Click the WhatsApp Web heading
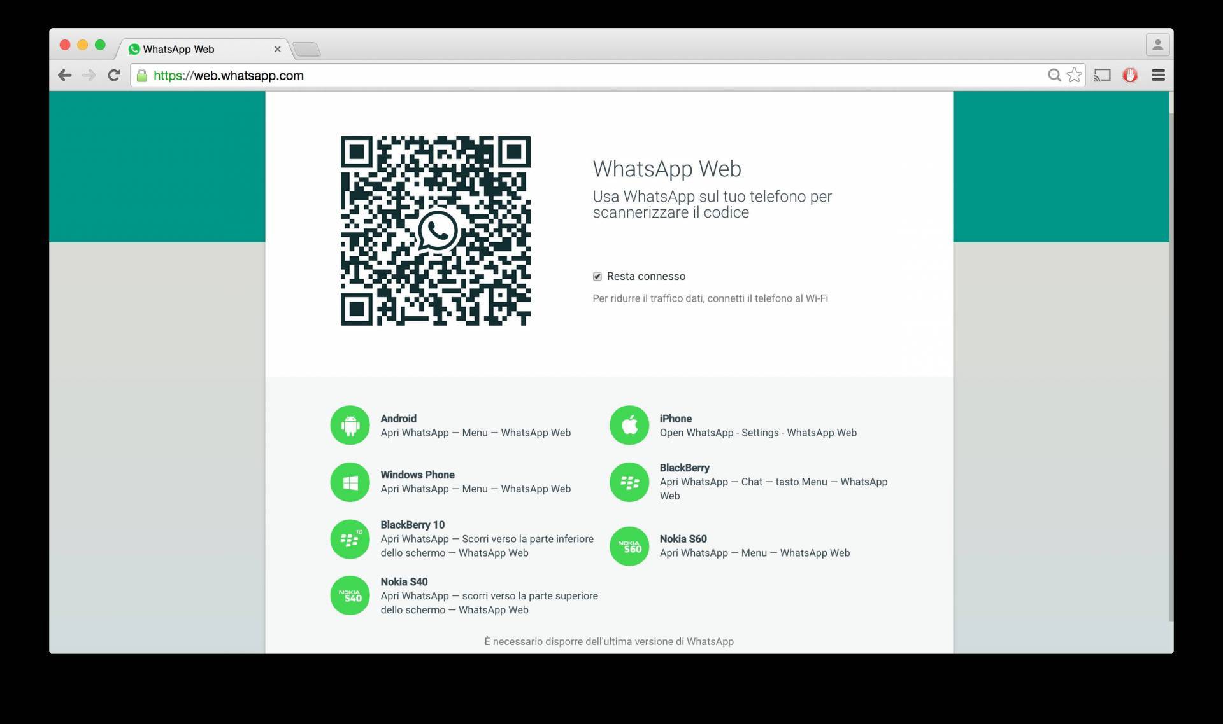Screen dimensions: 1223x724 point(667,169)
